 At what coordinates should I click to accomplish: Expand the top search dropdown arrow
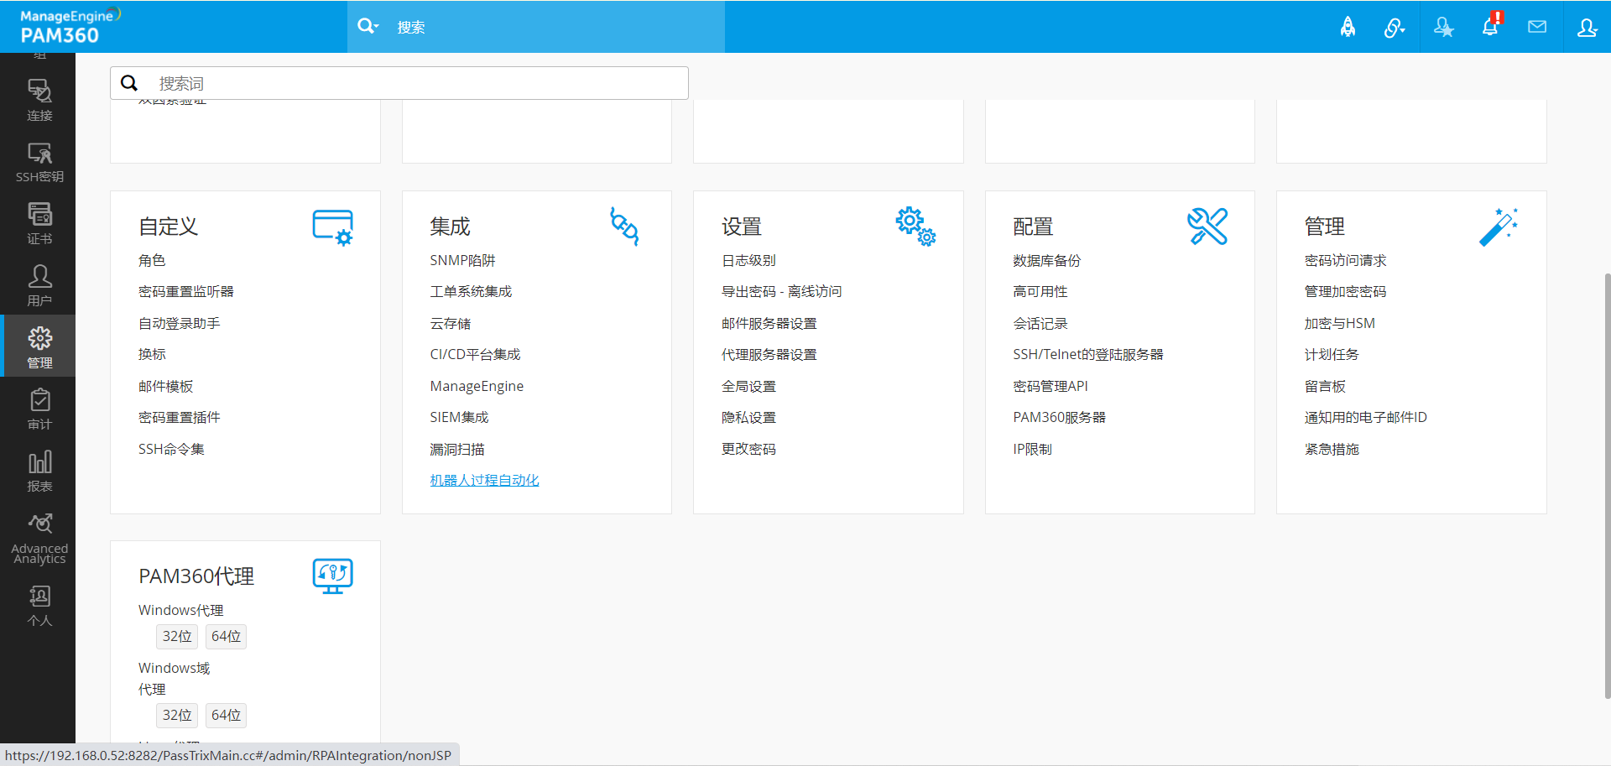pos(368,27)
